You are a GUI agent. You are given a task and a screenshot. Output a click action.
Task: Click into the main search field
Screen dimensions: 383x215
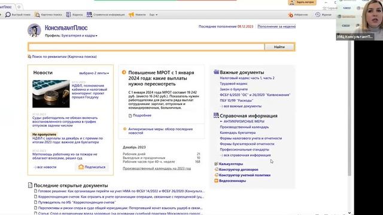tap(147, 47)
